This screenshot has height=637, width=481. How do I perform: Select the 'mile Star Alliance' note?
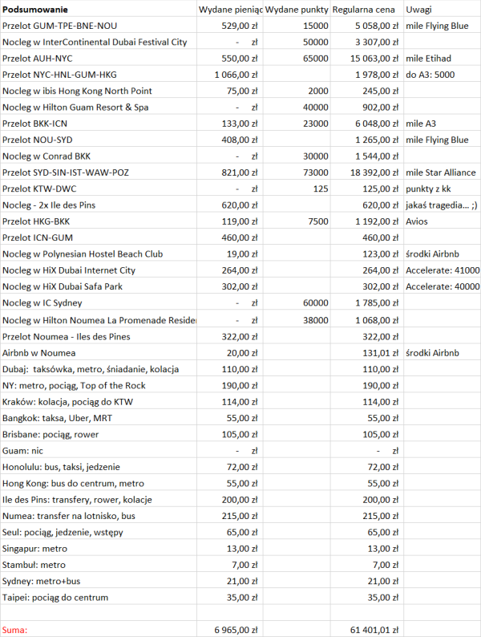(x=440, y=172)
